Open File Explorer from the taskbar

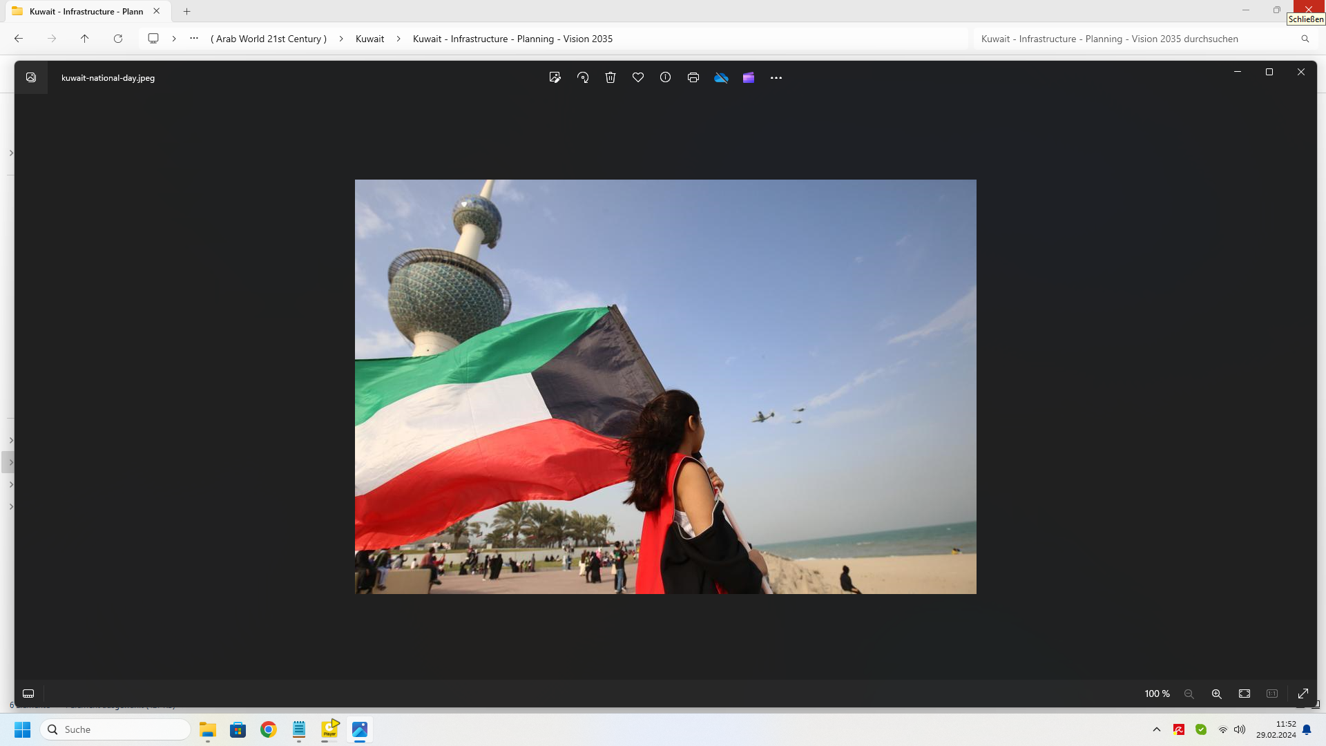click(x=208, y=729)
